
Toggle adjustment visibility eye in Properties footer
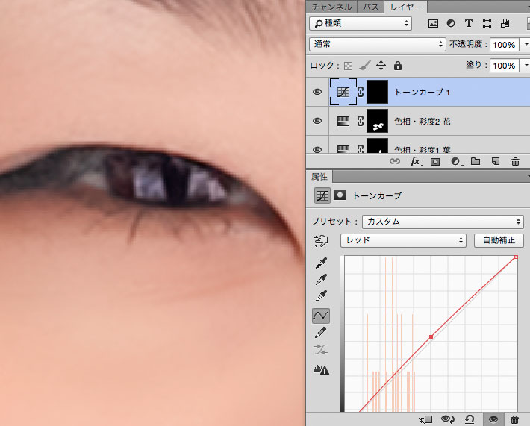(493, 419)
